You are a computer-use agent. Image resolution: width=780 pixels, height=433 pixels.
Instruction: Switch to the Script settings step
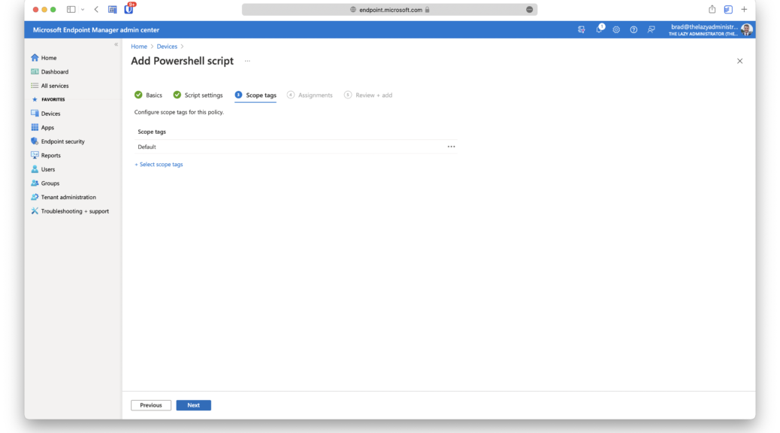[198, 95]
